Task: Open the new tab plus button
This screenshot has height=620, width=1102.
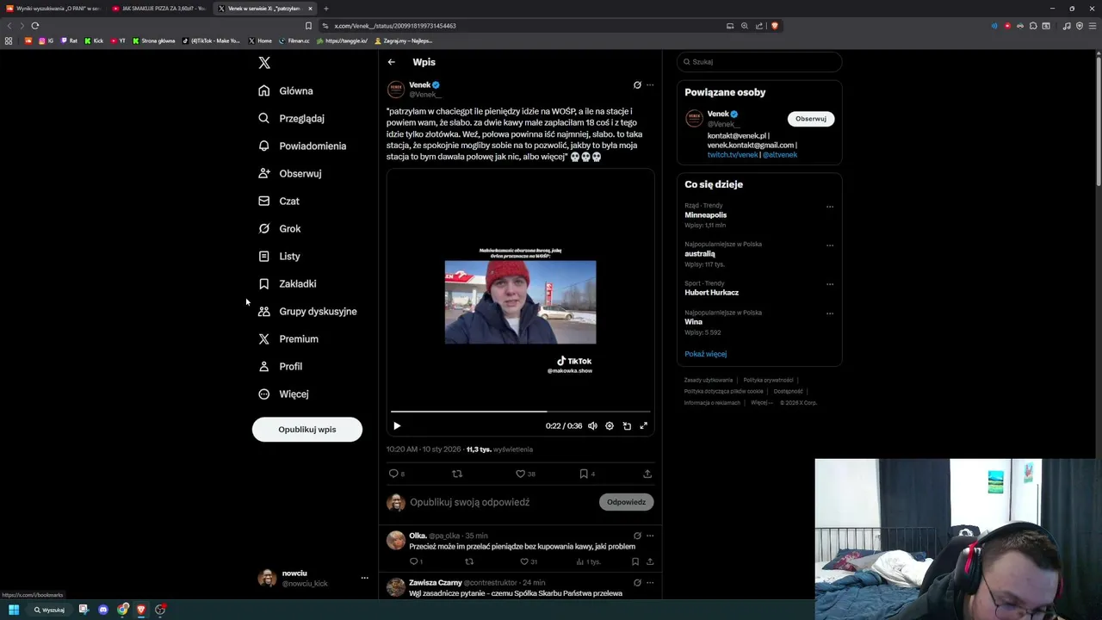Action: (x=325, y=9)
